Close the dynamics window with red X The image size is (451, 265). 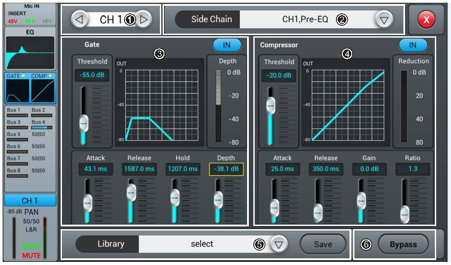click(426, 20)
